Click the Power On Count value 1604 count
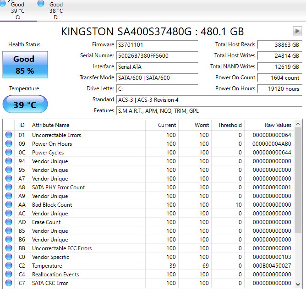 coord(279,78)
